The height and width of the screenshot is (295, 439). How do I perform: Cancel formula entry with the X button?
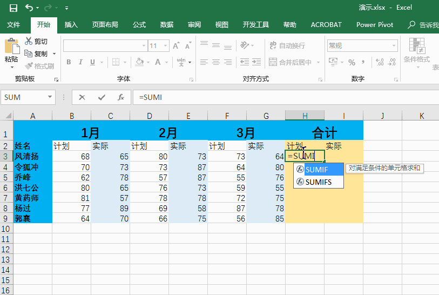82,97
